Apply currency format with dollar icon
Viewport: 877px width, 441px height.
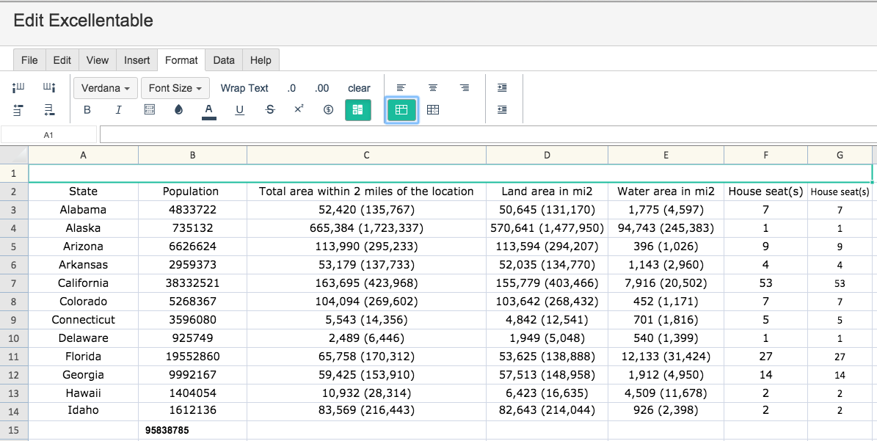pos(328,110)
